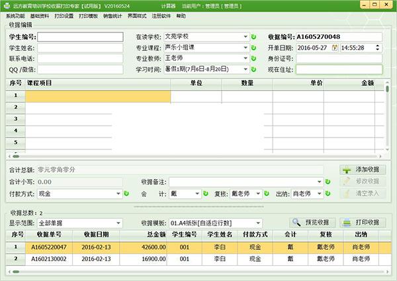Click the printer icon on 打印收据

coord(347,223)
